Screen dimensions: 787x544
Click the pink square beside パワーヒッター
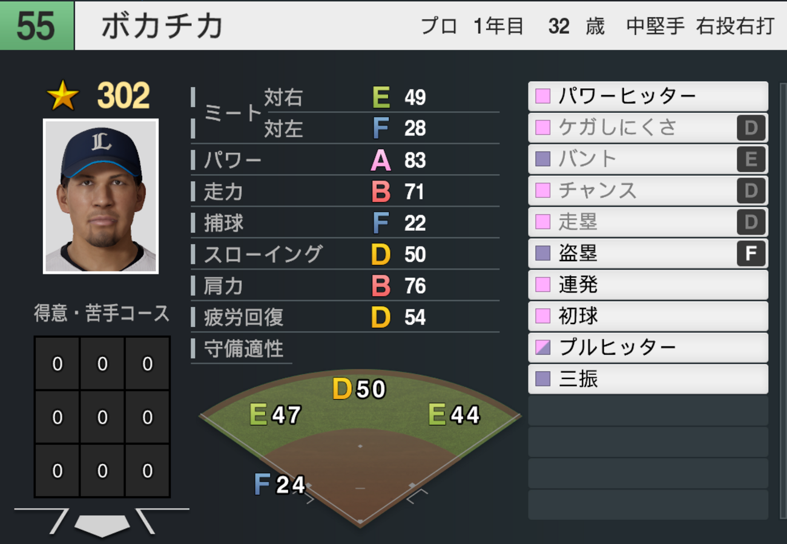coord(543,96)
